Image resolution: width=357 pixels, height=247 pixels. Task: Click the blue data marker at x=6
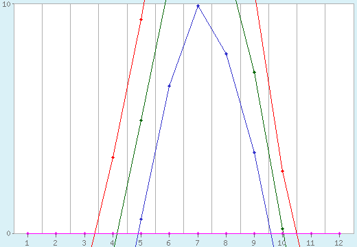pyautogui.click(x=169, y=86)
